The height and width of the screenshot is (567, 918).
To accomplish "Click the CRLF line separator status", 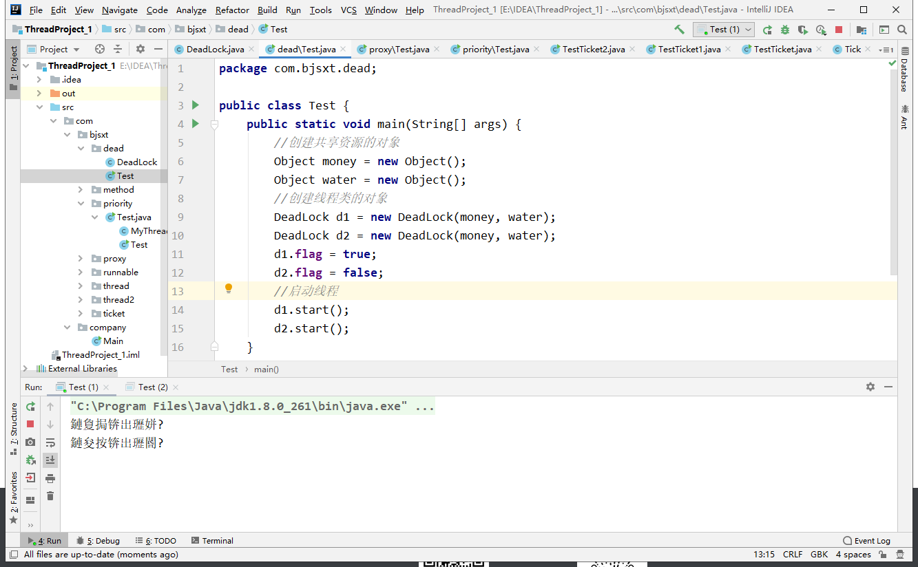I will point(793,555).
